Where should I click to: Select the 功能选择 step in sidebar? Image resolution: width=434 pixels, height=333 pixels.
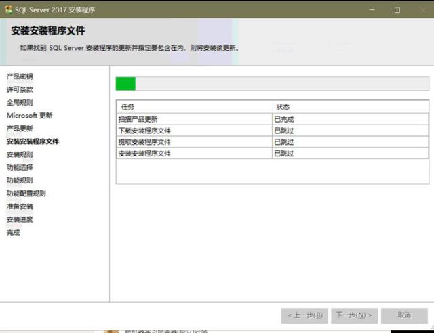(x=20, y=167)
